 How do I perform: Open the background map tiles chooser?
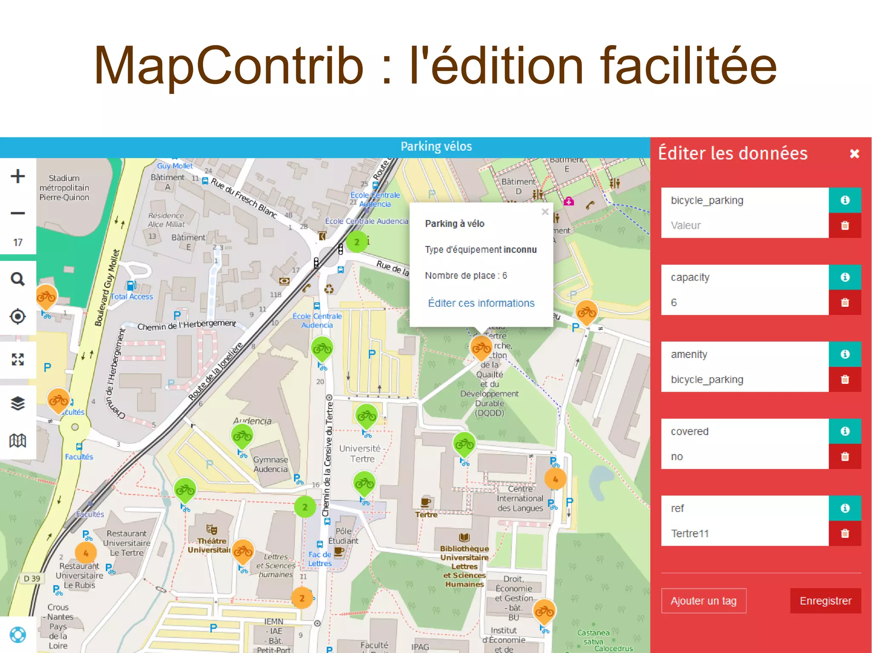[x=18, y=440]
